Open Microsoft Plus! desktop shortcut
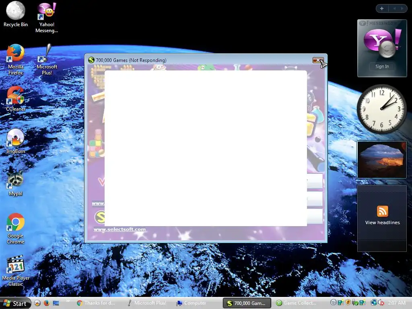This screenshot has height=309, width=412. (x=47, y=60)
